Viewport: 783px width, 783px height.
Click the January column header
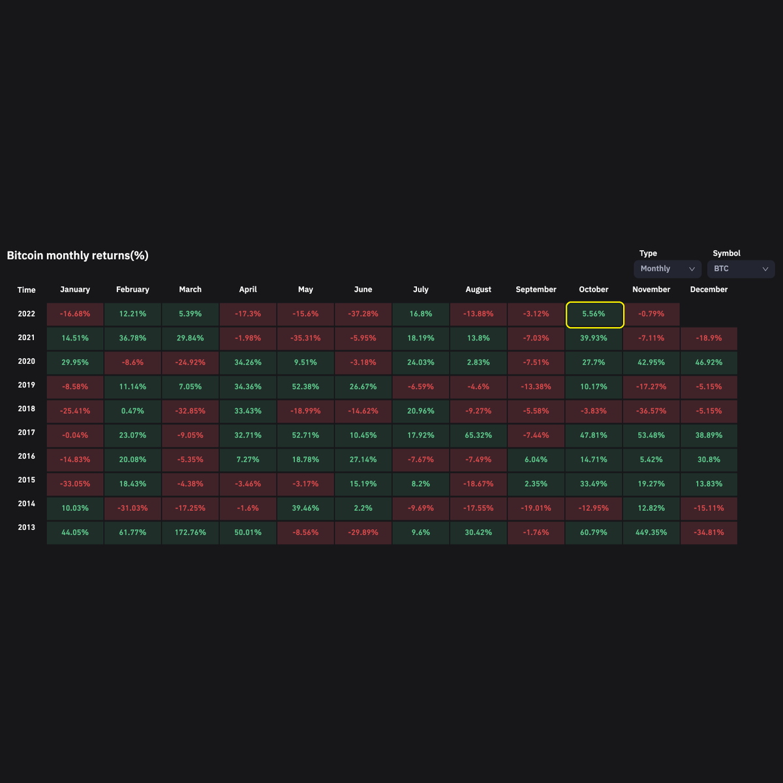75,290
